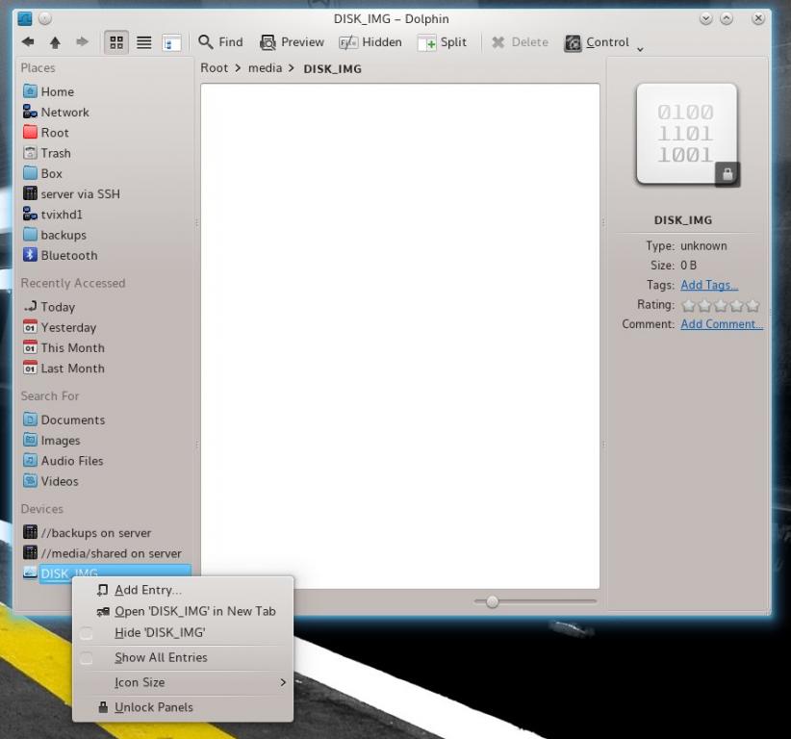This screenshot has height=739, width=791.
Task: Expand the toolbar overflow chevron
Action: click(640, 48)
